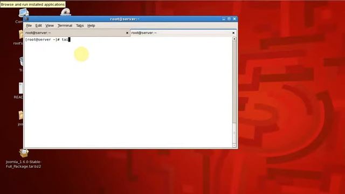Click scrollbar down arrow in terminal
Image resolution: width=345 pixels, height=194 pixels.
coord(234,145)
